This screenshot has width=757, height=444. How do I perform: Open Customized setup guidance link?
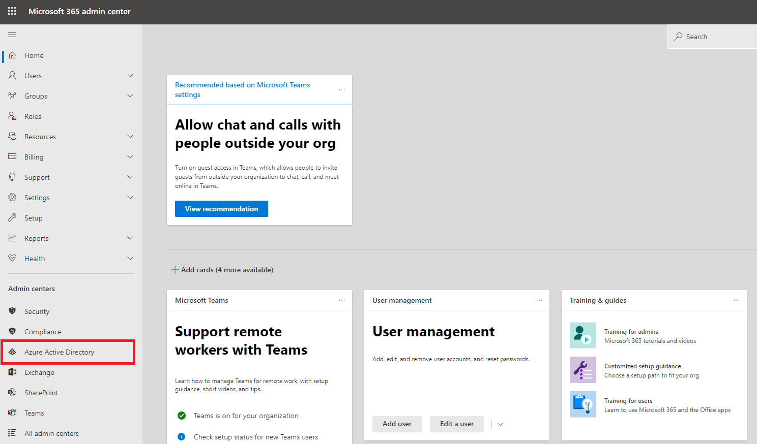(x=643, y=366)
